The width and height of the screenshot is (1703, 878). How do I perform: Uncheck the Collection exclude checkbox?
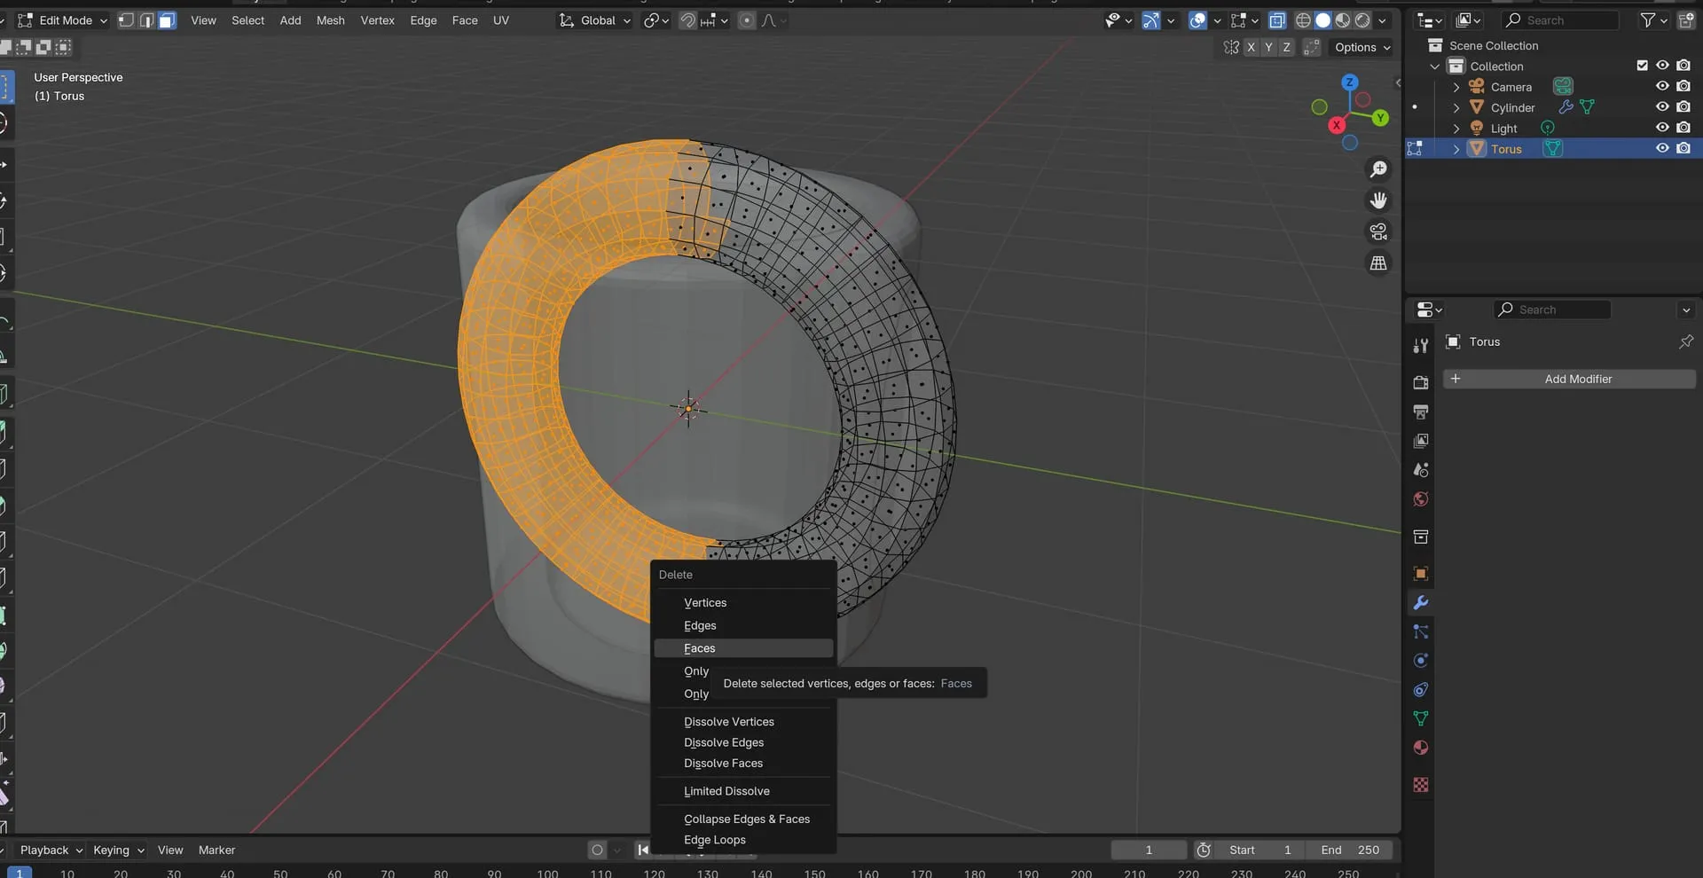pos(1642,66)
